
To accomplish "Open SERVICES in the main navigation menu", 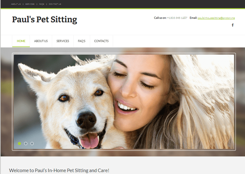I will pos(63,41).
